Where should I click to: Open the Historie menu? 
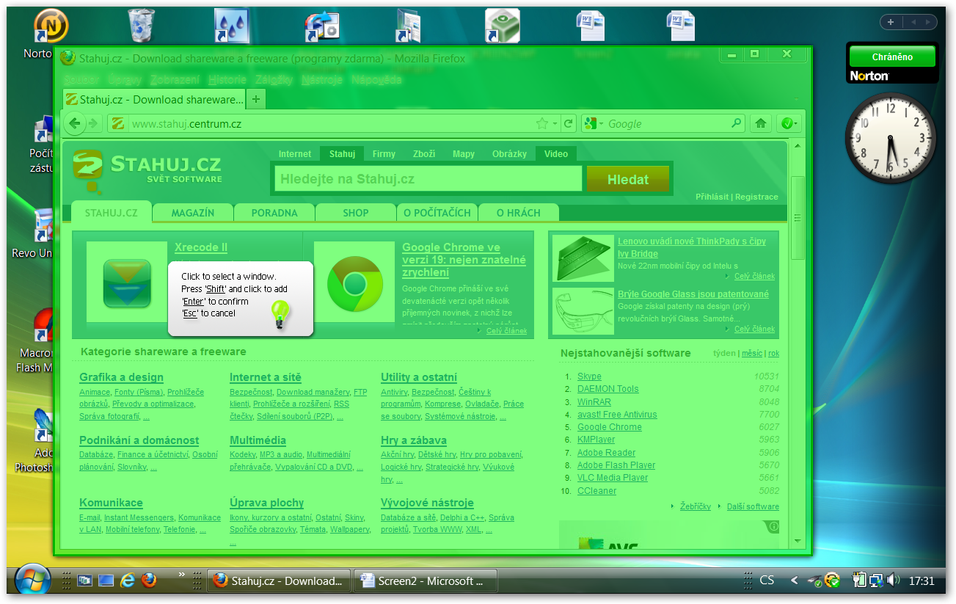[x=227, y=79]
